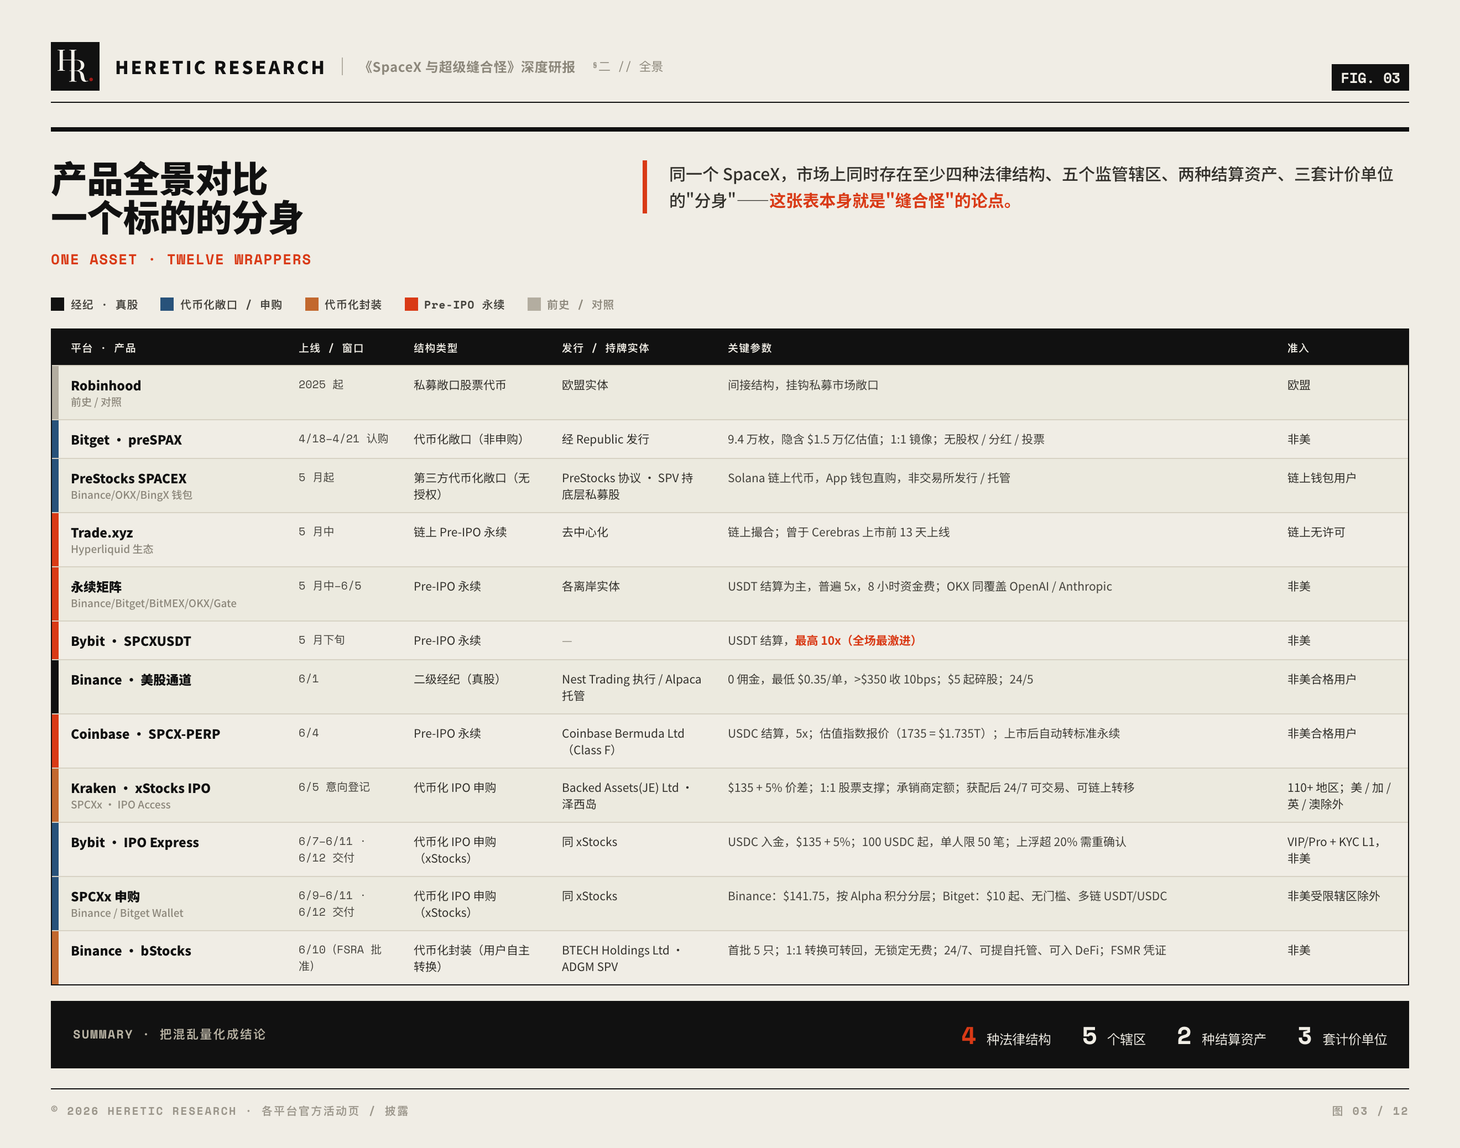Select the Trade.xyz row name
The width and height of the screenshot is (1460, 1148).
[x=102, y=533]
